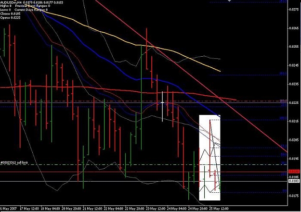This screenshot has height=212, width=301.
Task: Click the 0.8215 price axis label
Action: pos(294,121)
